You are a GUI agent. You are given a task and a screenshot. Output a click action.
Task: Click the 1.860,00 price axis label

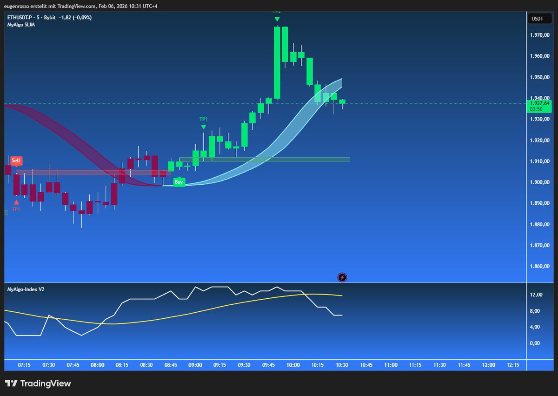[x=539, y=267]
